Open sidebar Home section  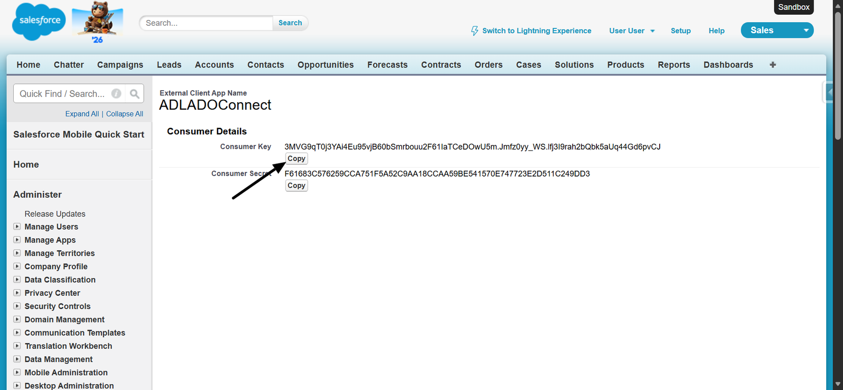[26, 164]
